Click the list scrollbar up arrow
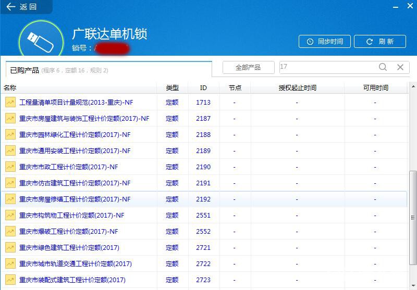This screenshot has height=290, width=417. 413,86
